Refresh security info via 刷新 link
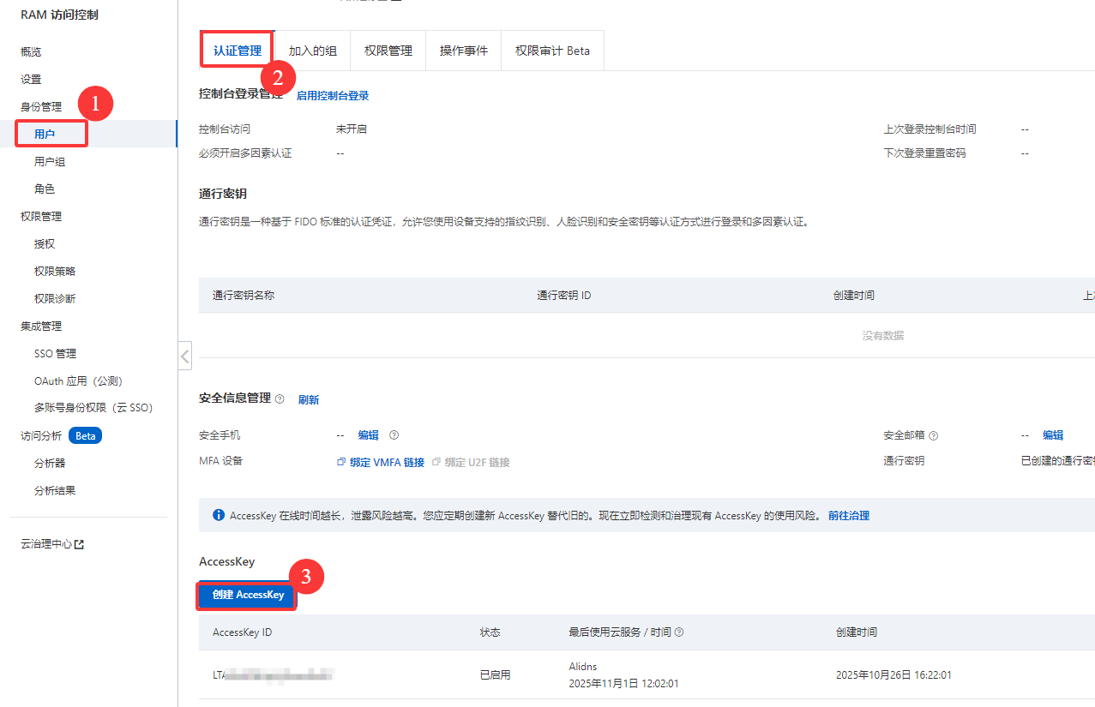The image size is (1095, 707). 309,399
